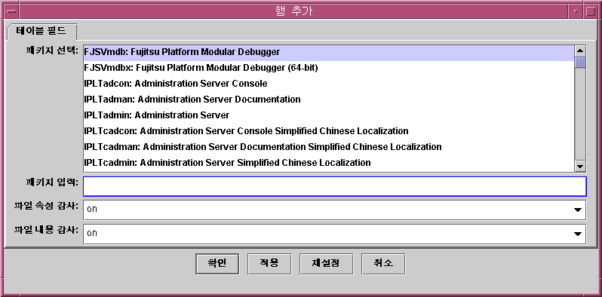Choose IPLTadcon Administration Server Console entry
602x297 pixels.
click(x=329, y=84)
